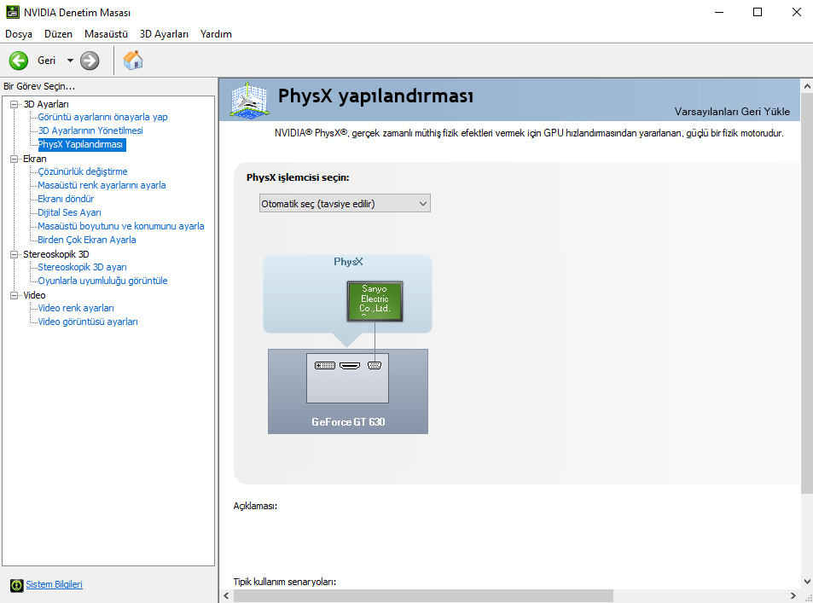Open the Sistem Bilgileri link
The image size is (813, 603).
pyautogui.click(x=54, y=584)
